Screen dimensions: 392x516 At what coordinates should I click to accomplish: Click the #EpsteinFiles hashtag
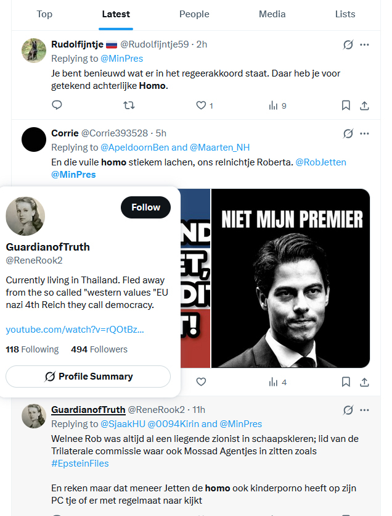80,463
